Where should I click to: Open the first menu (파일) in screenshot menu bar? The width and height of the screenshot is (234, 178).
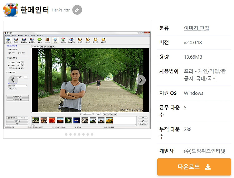tap(7, 36)
